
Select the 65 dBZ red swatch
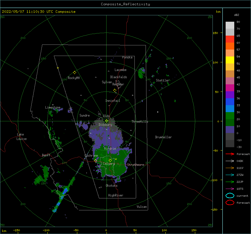point(230,39)
